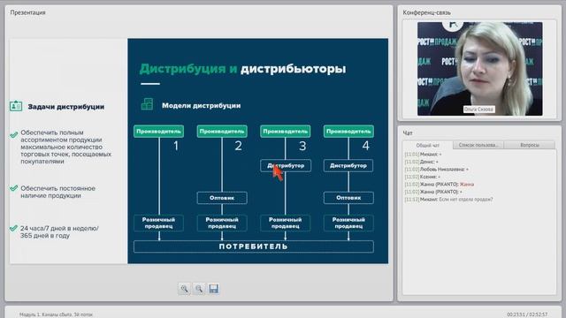Select the chat line 'Ксения: +'
Image resolution: width=566 pixels, height=318 pixels.
[x=423, y=177]
